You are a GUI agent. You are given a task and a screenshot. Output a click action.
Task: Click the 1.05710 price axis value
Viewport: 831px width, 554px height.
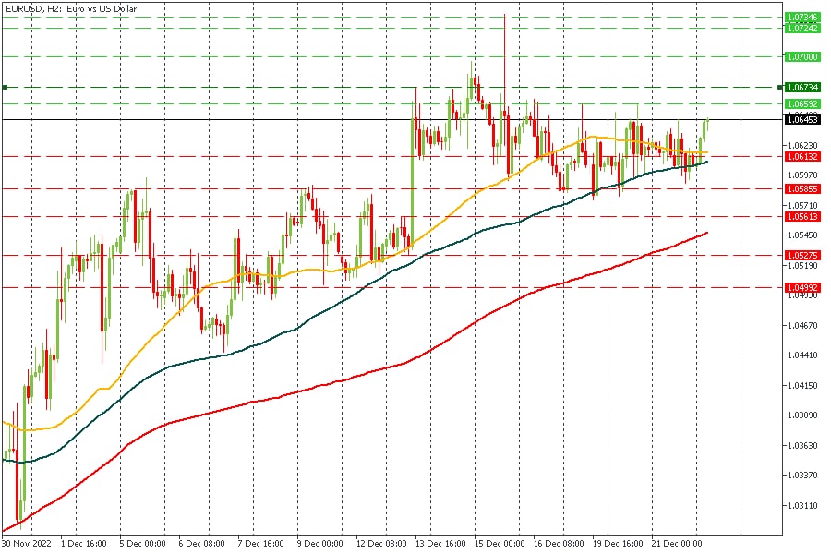[803, 205]
